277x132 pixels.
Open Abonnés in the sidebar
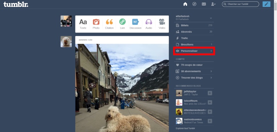coord(194,32)
